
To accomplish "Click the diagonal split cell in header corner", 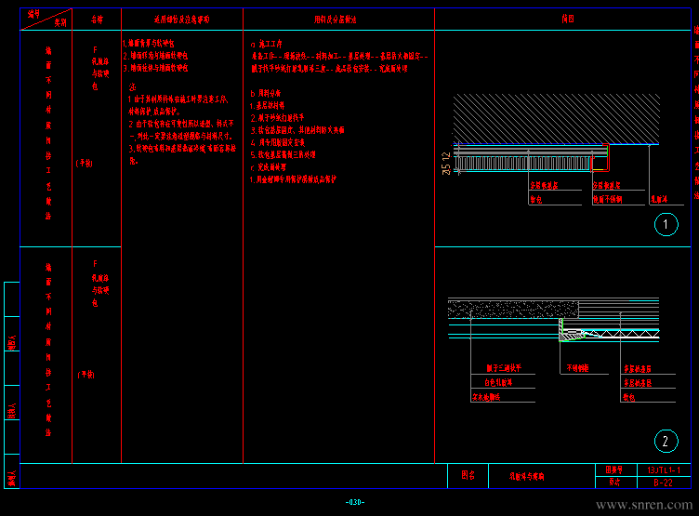I will click(46, 19).
